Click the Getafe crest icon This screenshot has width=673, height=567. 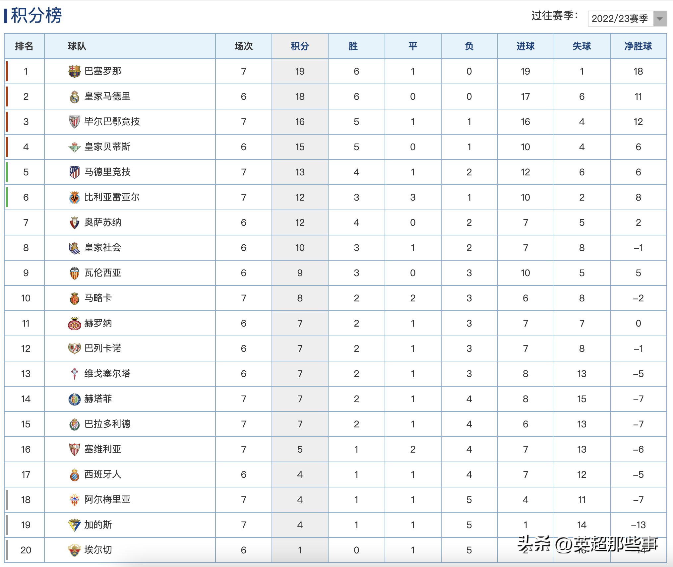point(75,399)
